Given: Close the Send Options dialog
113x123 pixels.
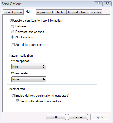Looking at the screenshot, I should tap(107, 4).
